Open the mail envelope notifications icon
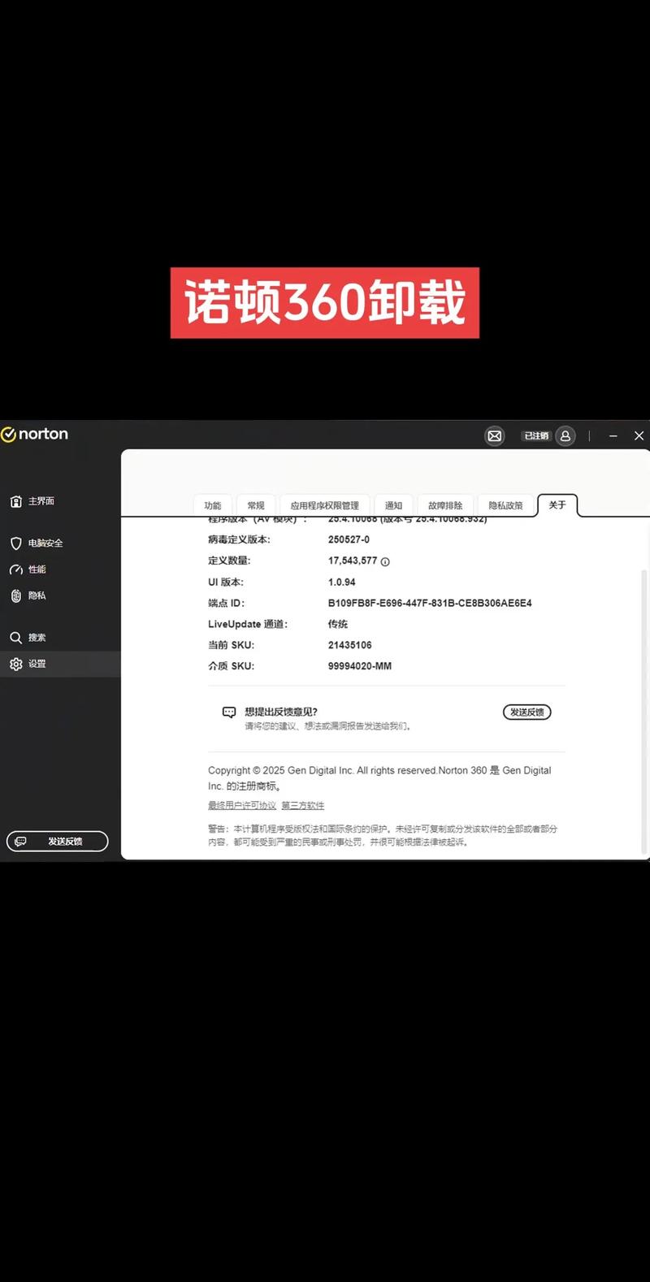The image size is (650, 1282). [x=495, y=436]
